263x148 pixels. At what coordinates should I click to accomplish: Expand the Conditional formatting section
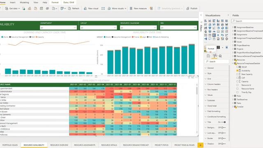pos(217,117)
